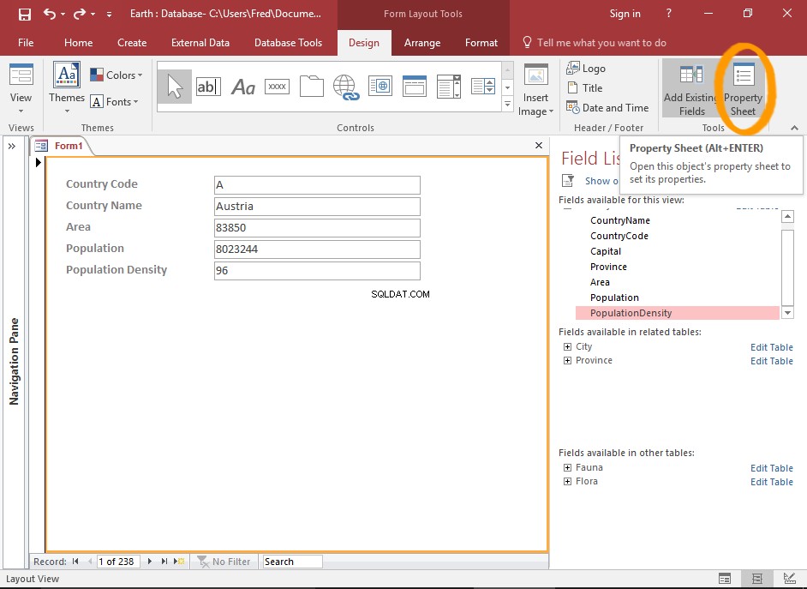Click Edit Table link for Fauna

772,468
